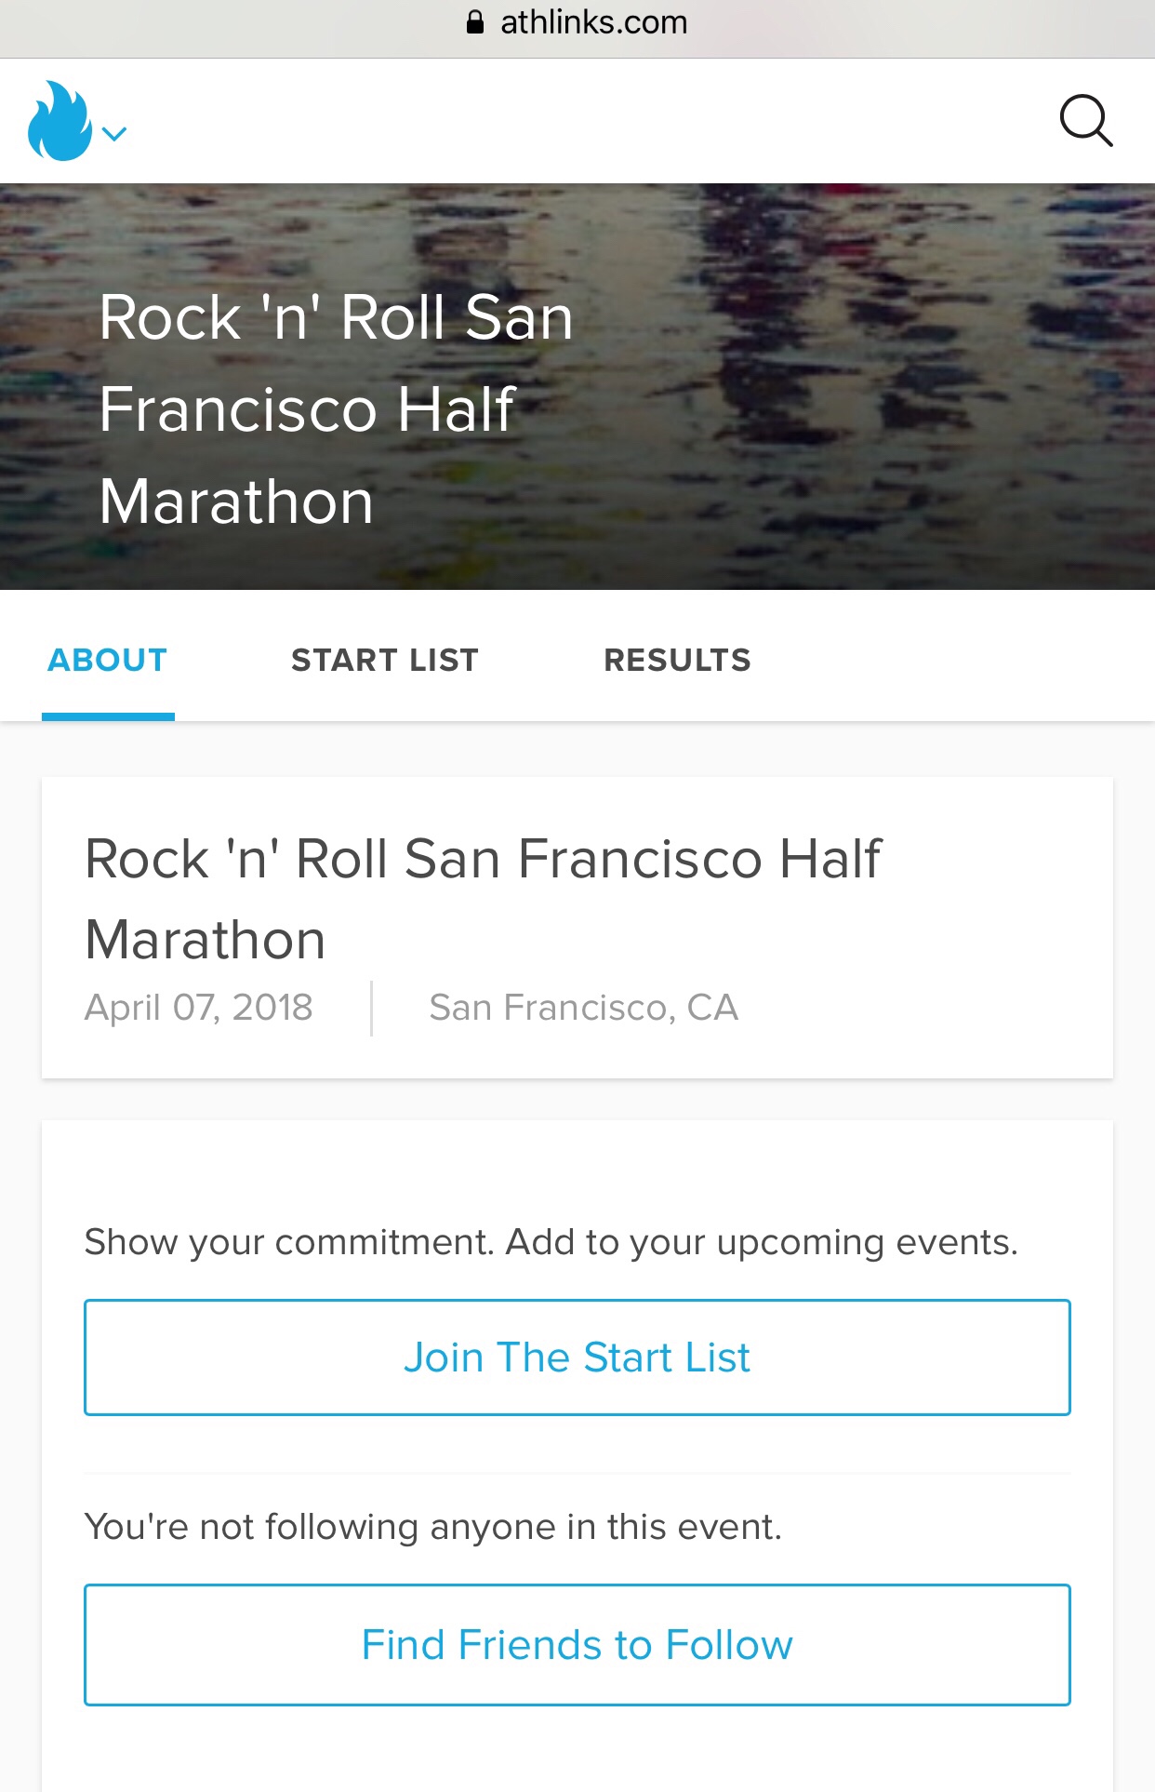Image resolution: width=1155 pixels, height=1792 pixels.
Task: Open the Results tab
Action: coord(677,660)
